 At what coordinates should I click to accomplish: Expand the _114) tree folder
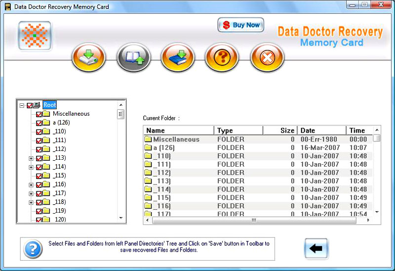tap(31, 167)
